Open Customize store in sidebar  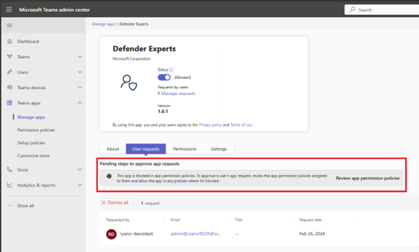pos(33,156)
